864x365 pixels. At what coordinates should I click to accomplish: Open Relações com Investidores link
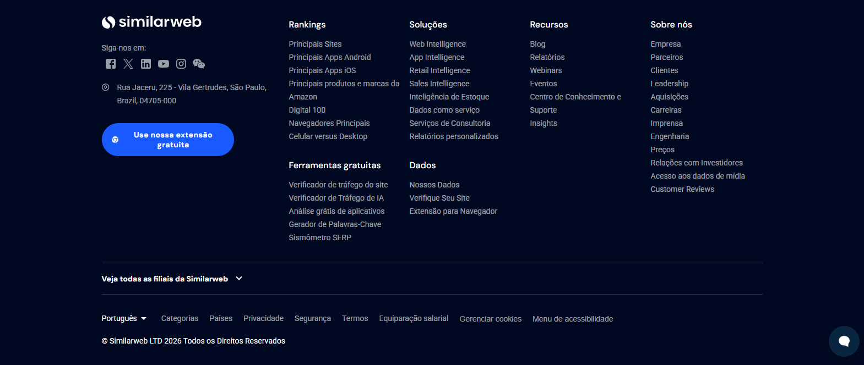[697, 163]
